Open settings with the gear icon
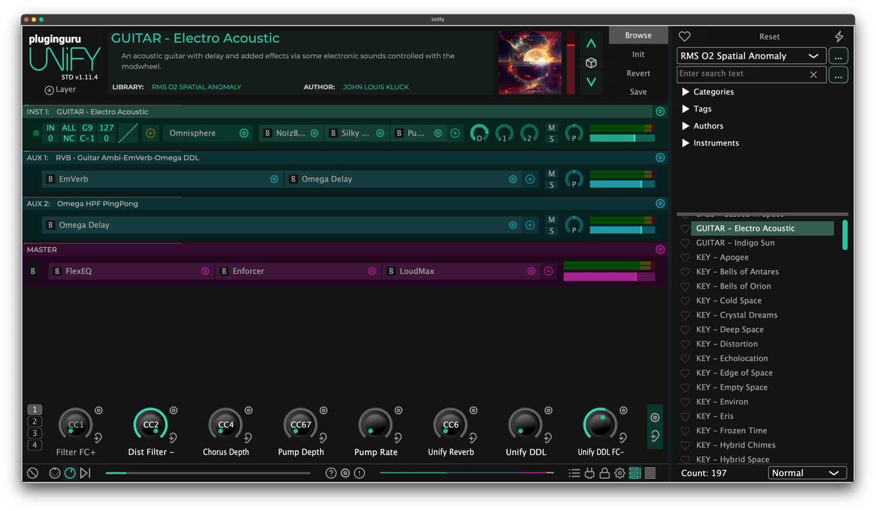The width and height of the screenshot is (876, 511). click(620, 473)
